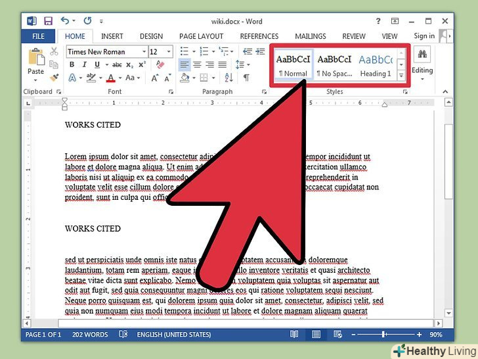478x359 pixels.
Task: Decrease paragraph indent
Action: [x=248, y=51]
